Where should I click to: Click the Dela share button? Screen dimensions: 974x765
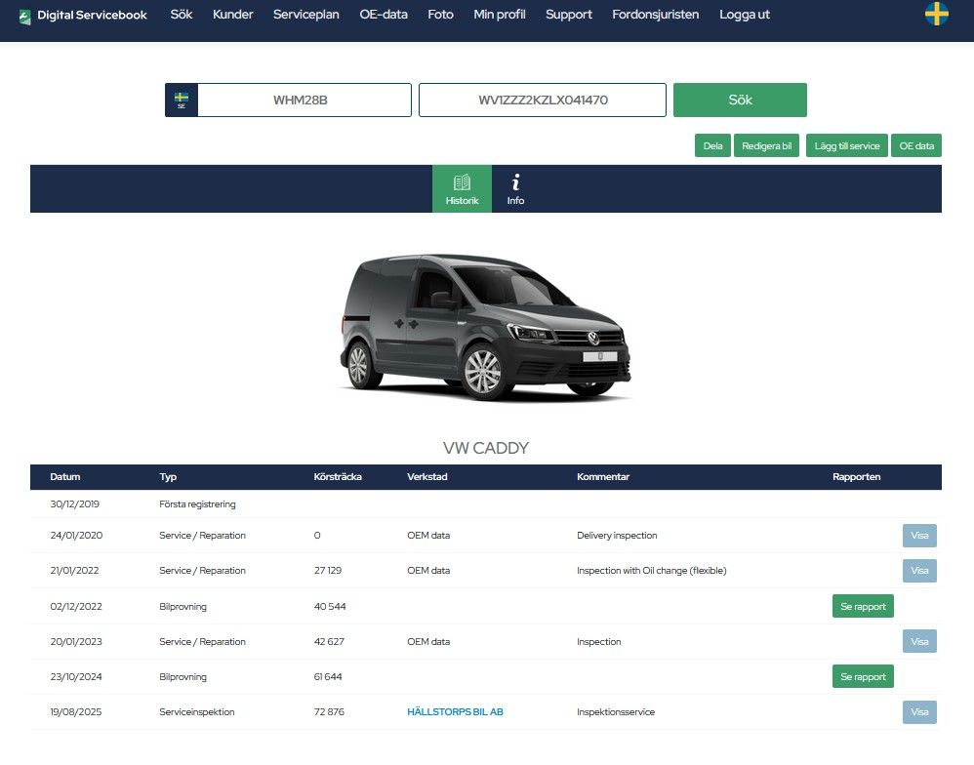[x=712, y=145]
